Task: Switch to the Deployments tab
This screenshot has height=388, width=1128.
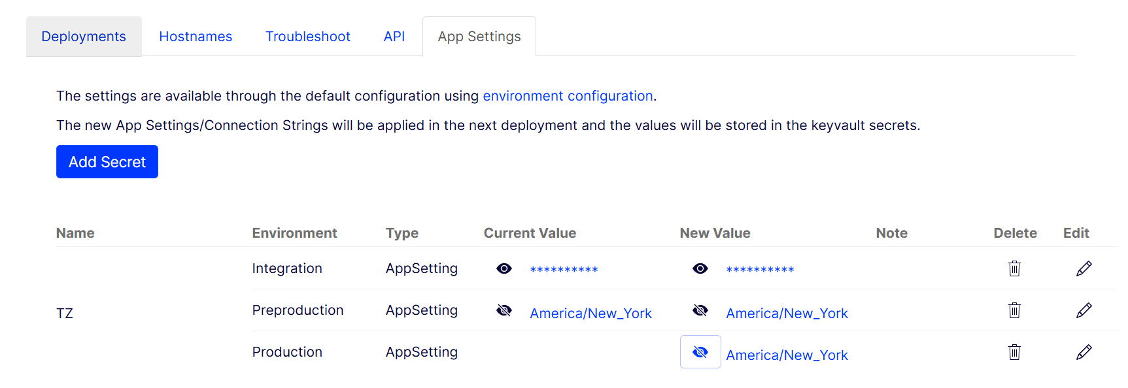Action: point(84,37)
